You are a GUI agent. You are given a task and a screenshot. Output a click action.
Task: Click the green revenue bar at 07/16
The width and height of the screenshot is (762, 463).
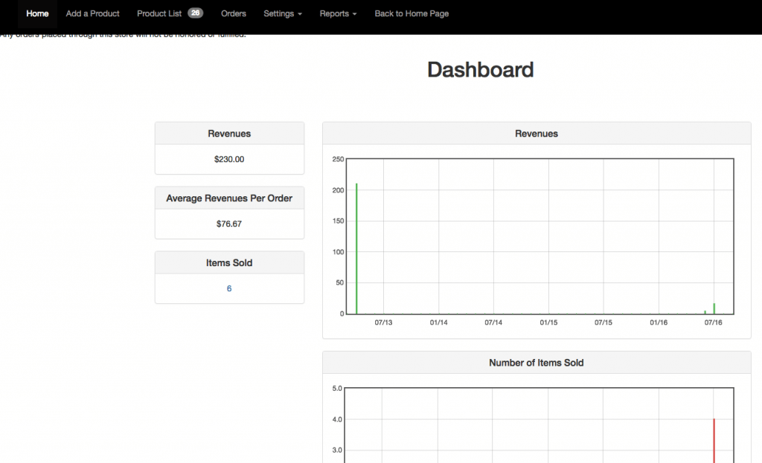(x=714, y=308)
